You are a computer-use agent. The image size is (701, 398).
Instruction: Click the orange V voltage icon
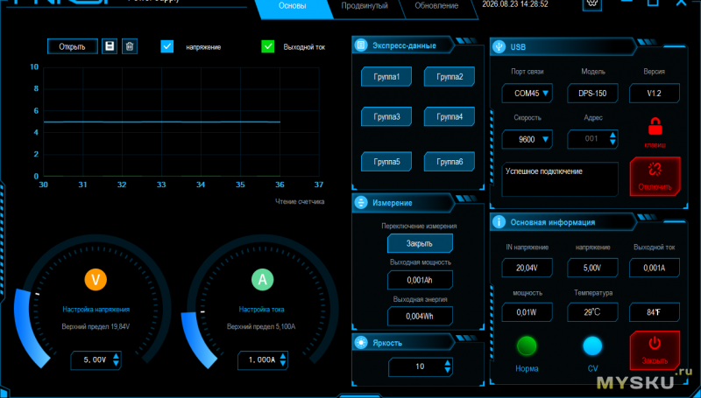click(96, 280)
